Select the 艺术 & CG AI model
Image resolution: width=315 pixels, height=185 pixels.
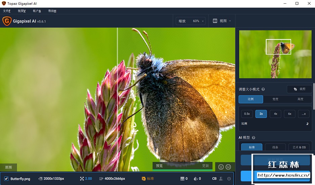coord(299,147)
